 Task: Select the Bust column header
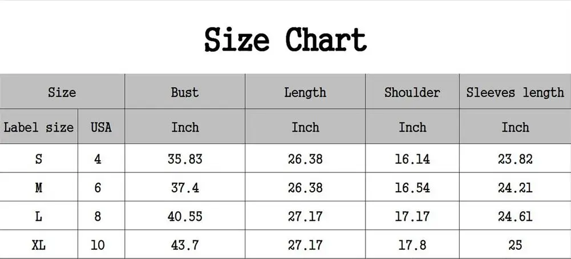tap(185, 92)
